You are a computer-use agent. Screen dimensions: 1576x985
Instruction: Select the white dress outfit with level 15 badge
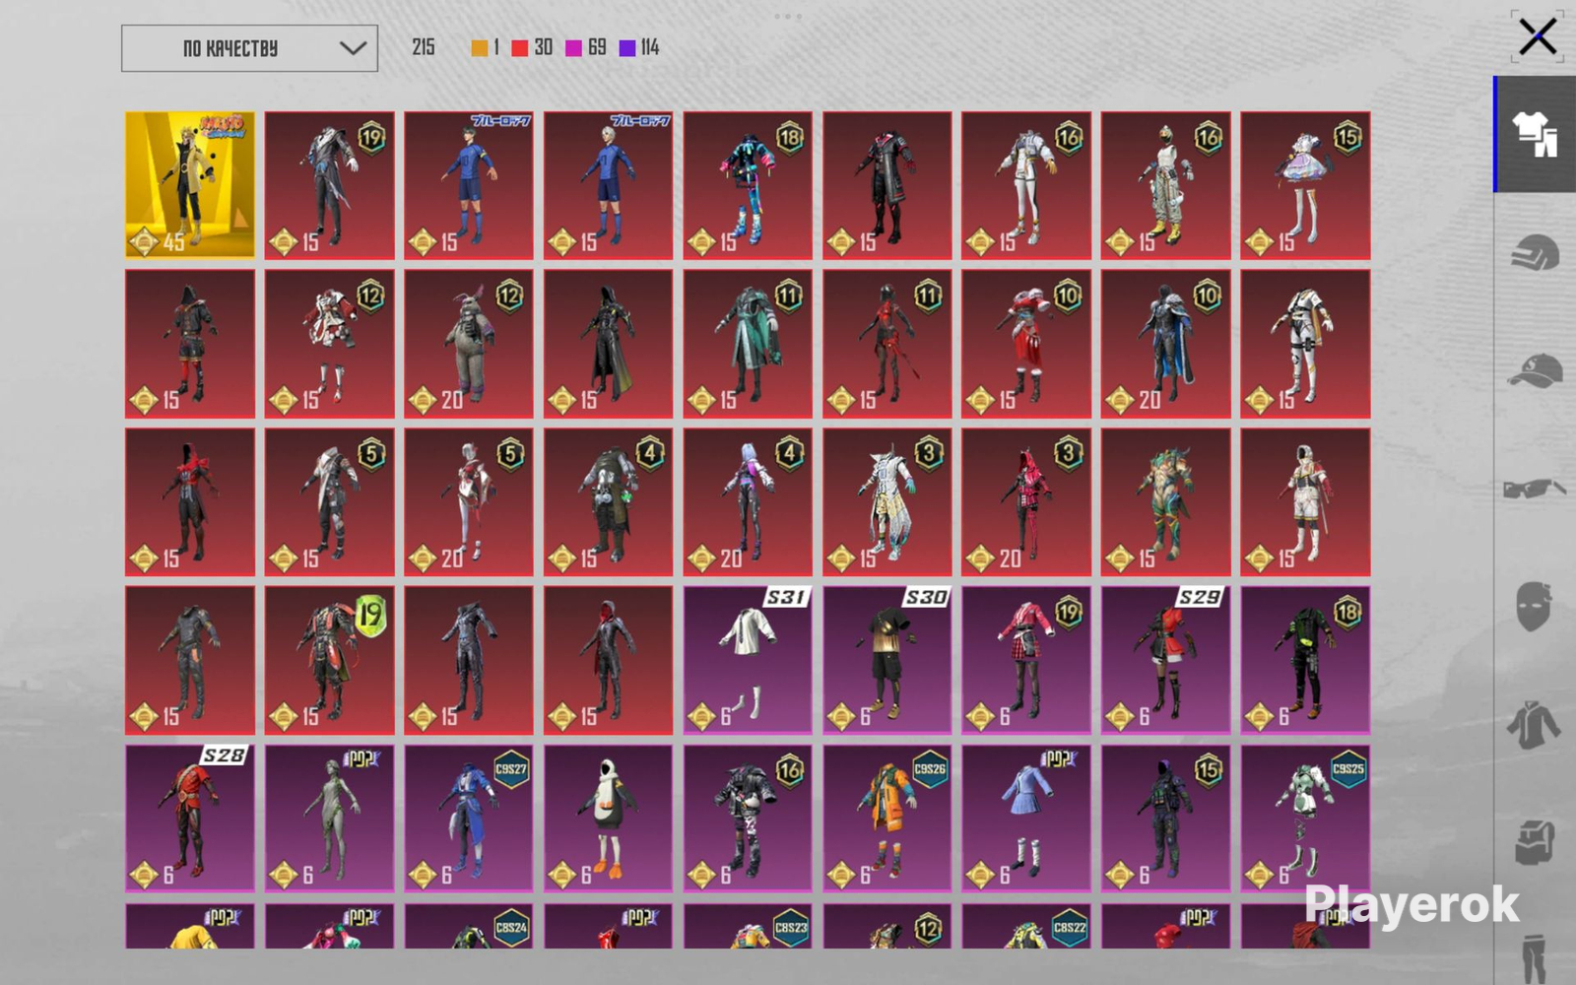1305,185
